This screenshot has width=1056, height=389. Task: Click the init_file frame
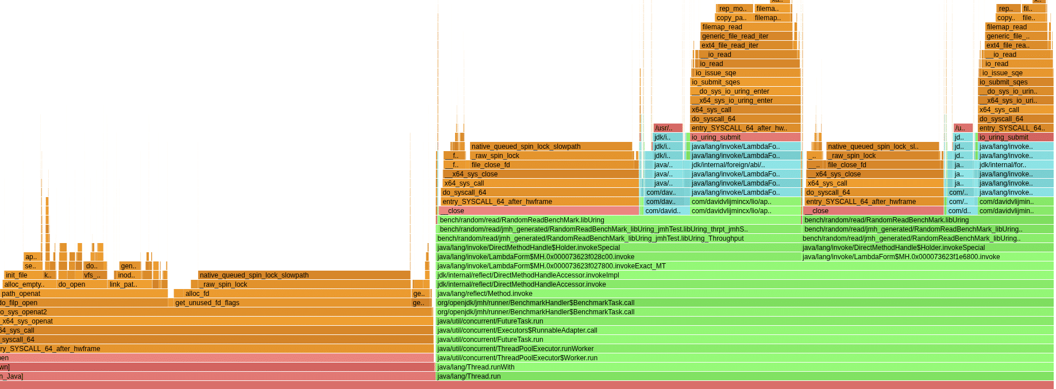click(x=24, y=275)
